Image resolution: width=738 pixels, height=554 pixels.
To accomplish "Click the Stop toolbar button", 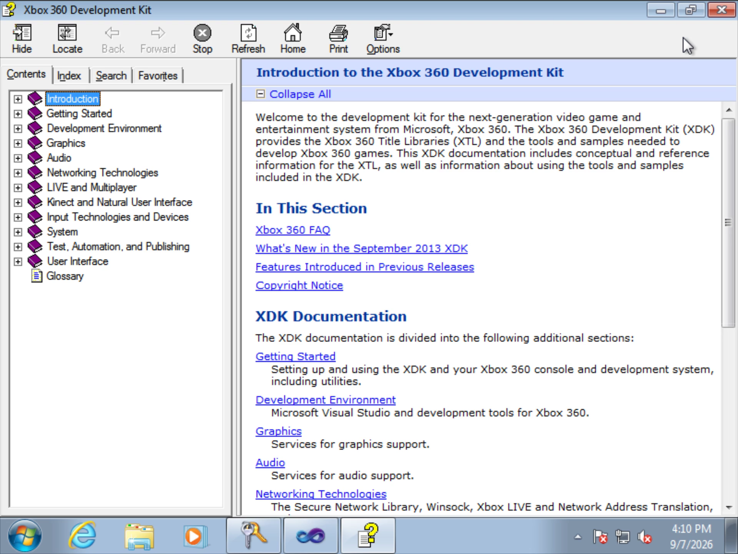I will (202, 38).
